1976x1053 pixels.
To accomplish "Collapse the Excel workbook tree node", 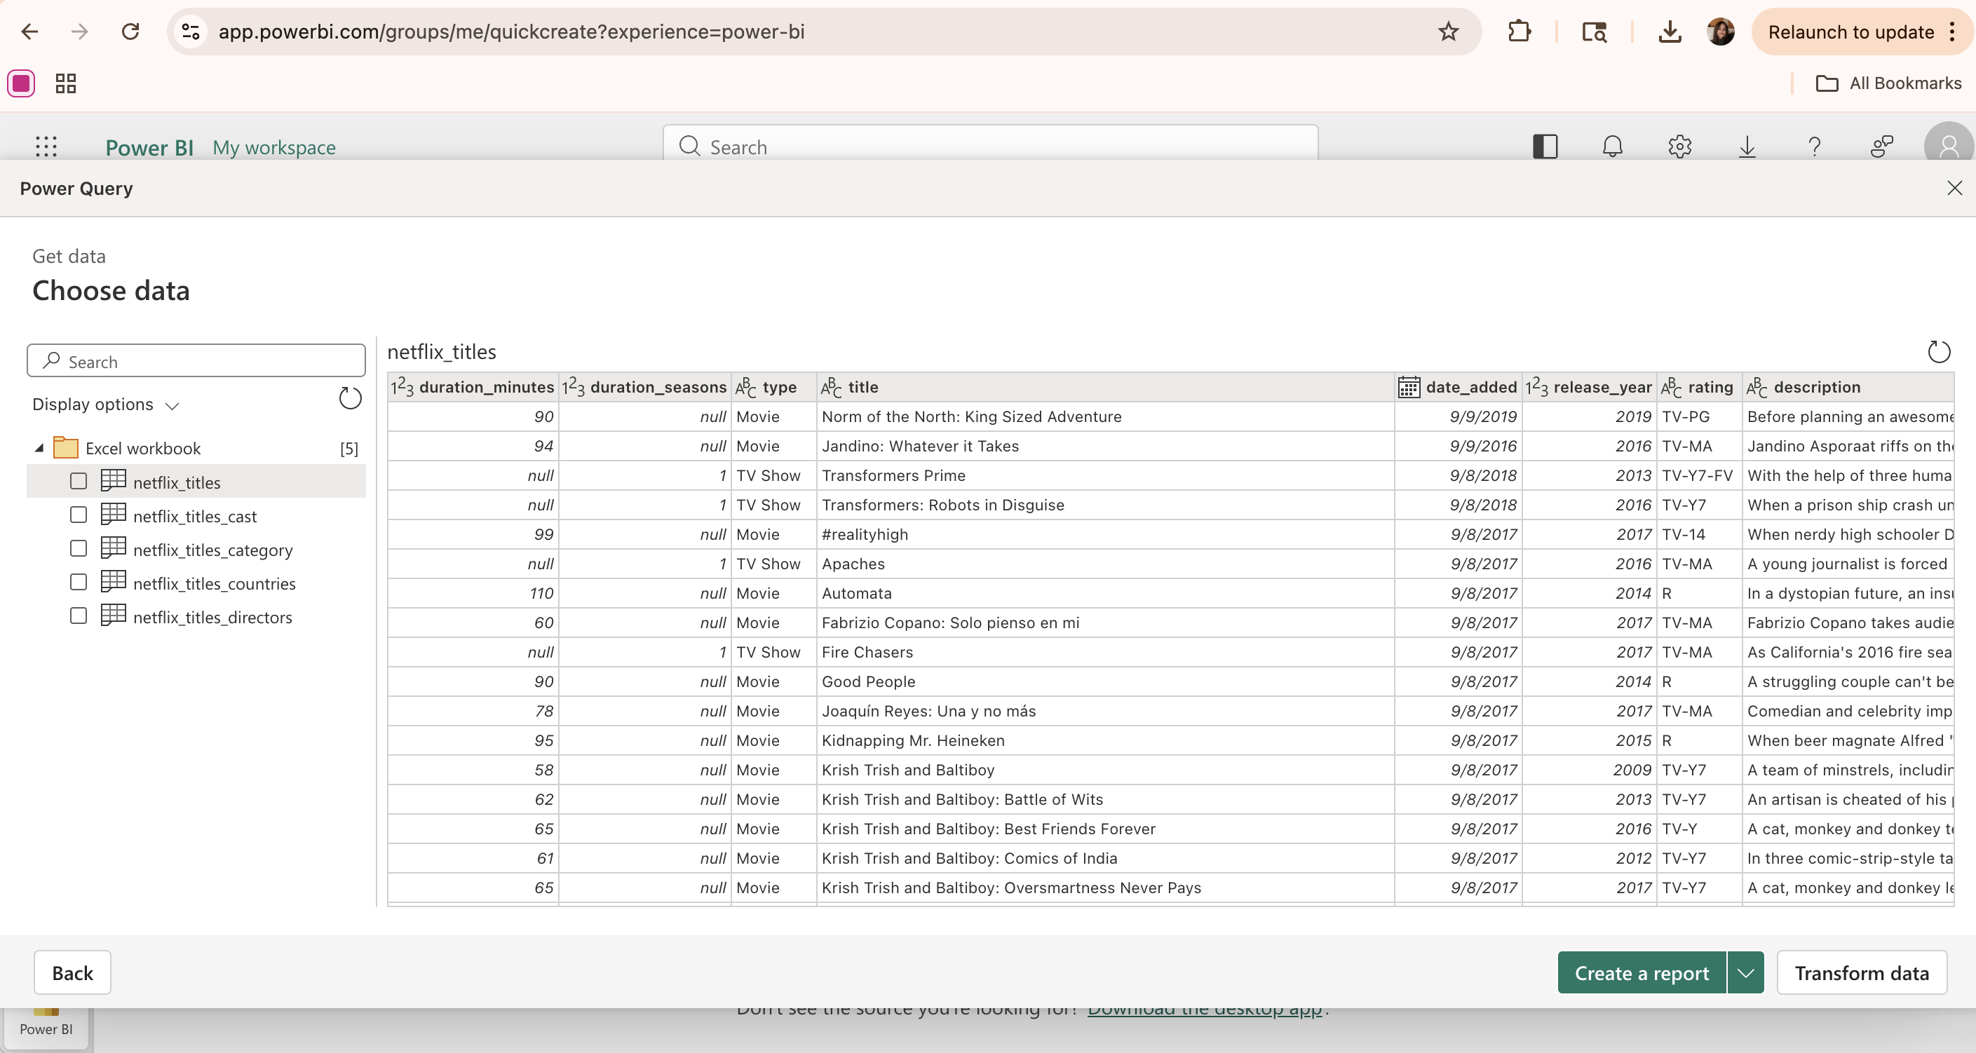I will [39, 448].
